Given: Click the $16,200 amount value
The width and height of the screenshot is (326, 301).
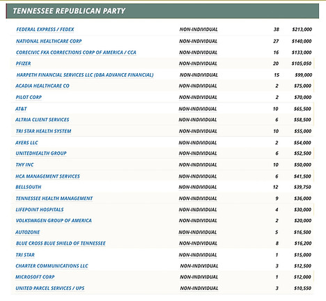Looking at the screenshot, I should pos(303,243).
